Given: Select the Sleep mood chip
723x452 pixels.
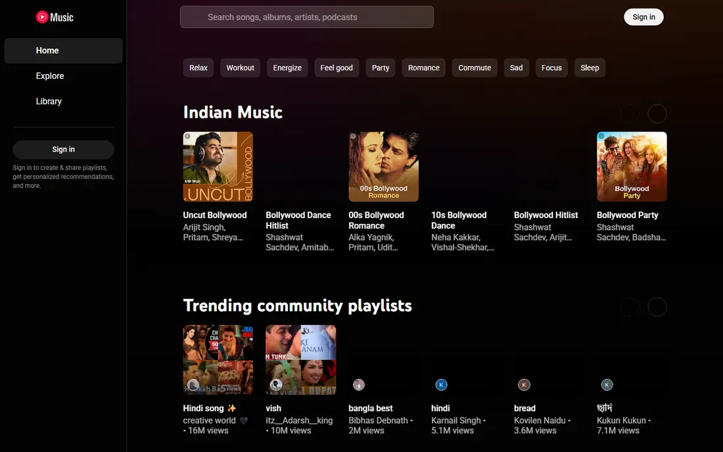Looking at the screenshot, I should pyautogui.click(x=590, y=68).
